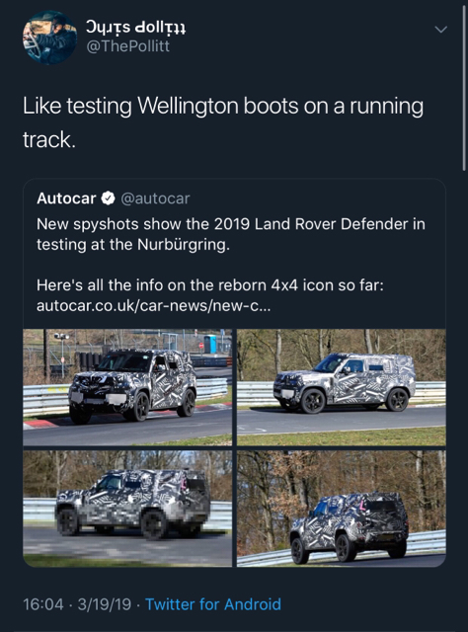View the bottom-right rear Defender photo
The image size is (468, 632).
[x=342, y=509]
